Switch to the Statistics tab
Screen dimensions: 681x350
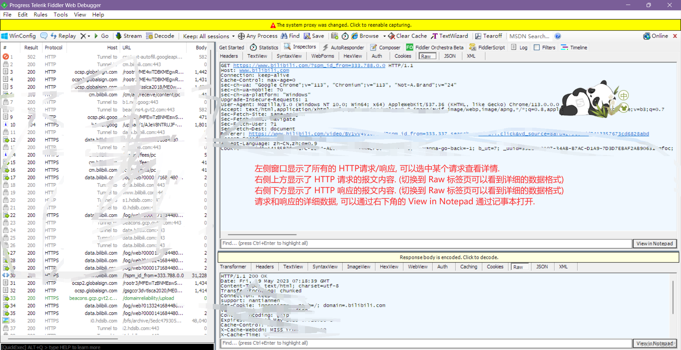(264, 48)
